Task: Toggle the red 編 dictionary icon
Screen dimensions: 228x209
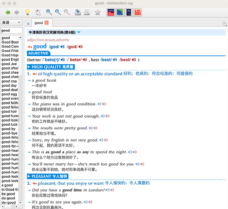Action: [x=138, y=13]
